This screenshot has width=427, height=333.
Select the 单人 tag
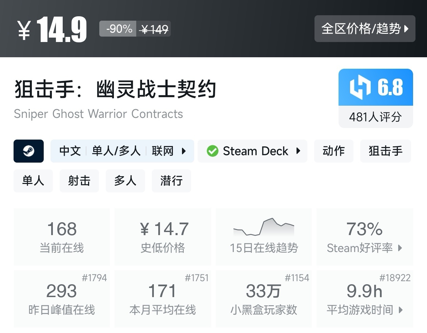pos(33,181)
